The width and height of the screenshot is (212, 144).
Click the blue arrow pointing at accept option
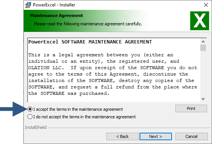pyautogui.click(x=14, y=109)
